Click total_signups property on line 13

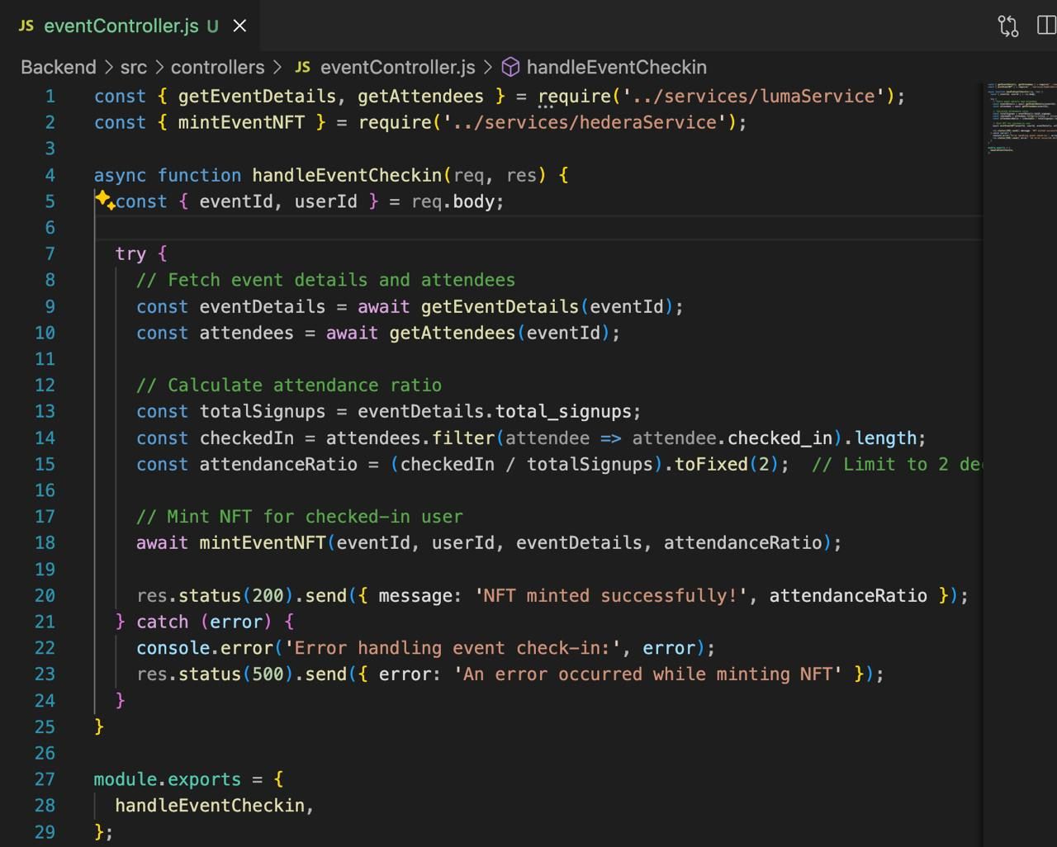coord(563,411)
